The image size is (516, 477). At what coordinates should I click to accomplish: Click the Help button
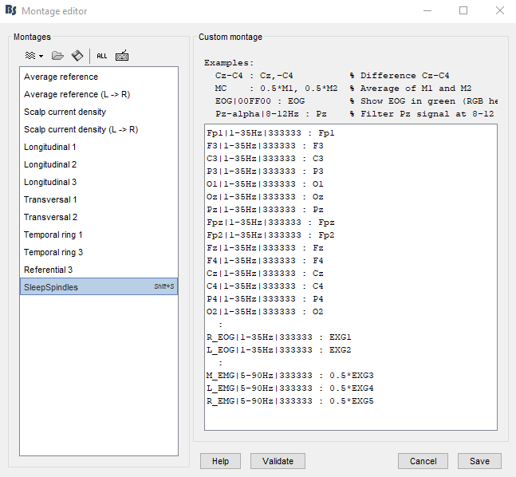point(220,461)
